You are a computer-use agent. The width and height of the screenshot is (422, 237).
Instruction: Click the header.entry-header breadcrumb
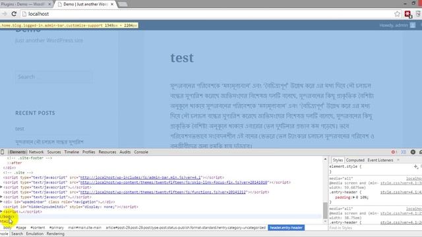pyautogui.click(x=286, y=228)
